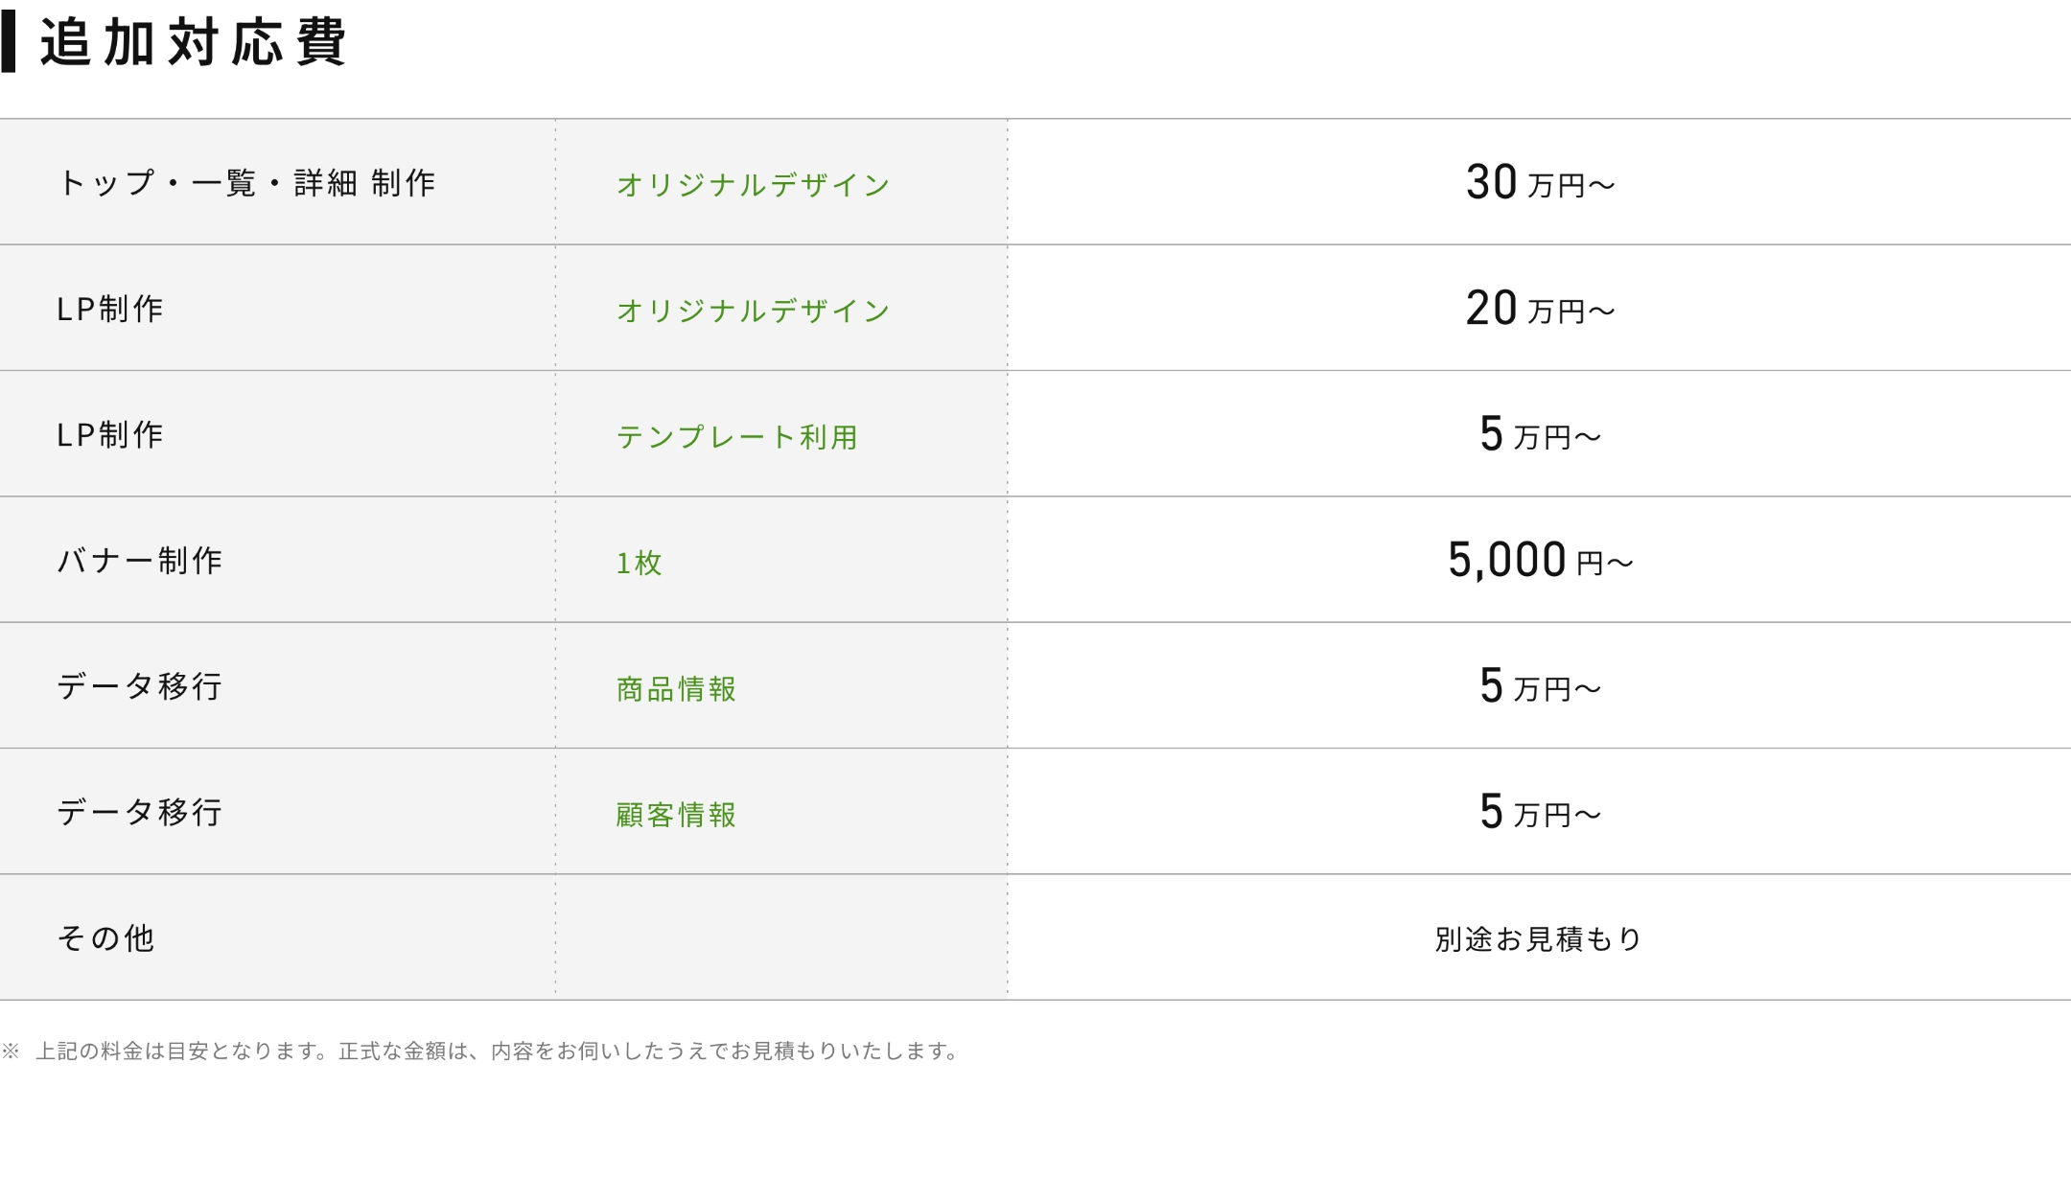2071x1179 pixels.
Task: Click オリジナルデザイン in the 20万円 LP制作 row
Action: coord(754,311)
